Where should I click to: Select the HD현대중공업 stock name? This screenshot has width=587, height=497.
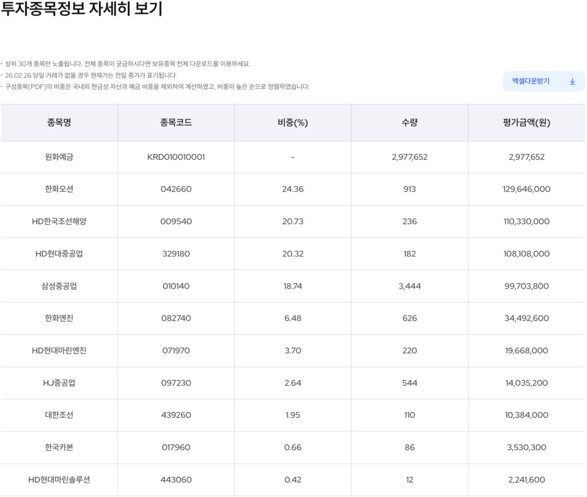tap(59, 254)
